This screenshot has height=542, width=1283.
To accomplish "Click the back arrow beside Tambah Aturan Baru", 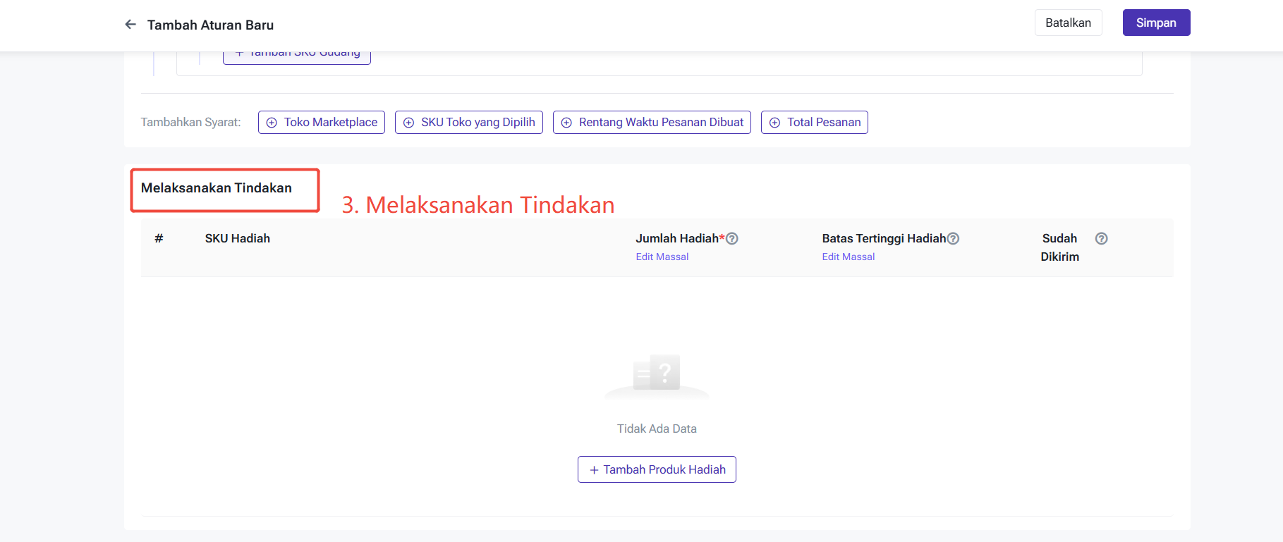I will 130,25.
